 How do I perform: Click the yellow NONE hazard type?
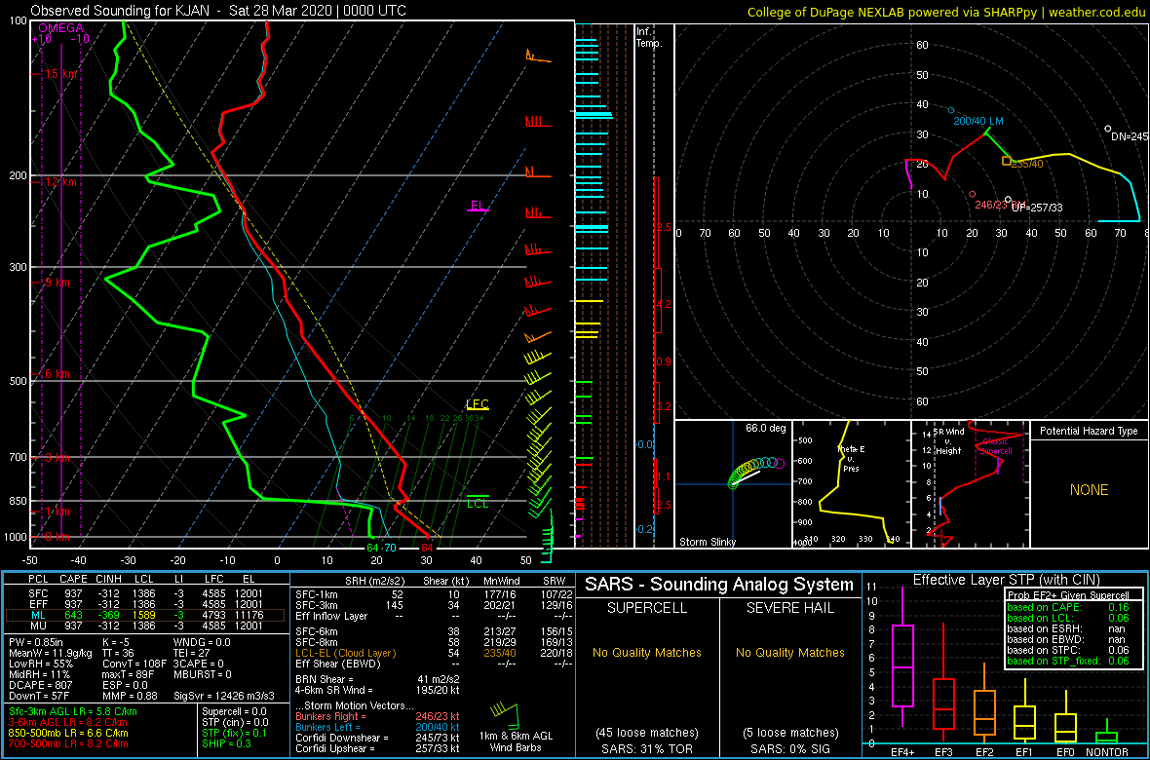1089,490
